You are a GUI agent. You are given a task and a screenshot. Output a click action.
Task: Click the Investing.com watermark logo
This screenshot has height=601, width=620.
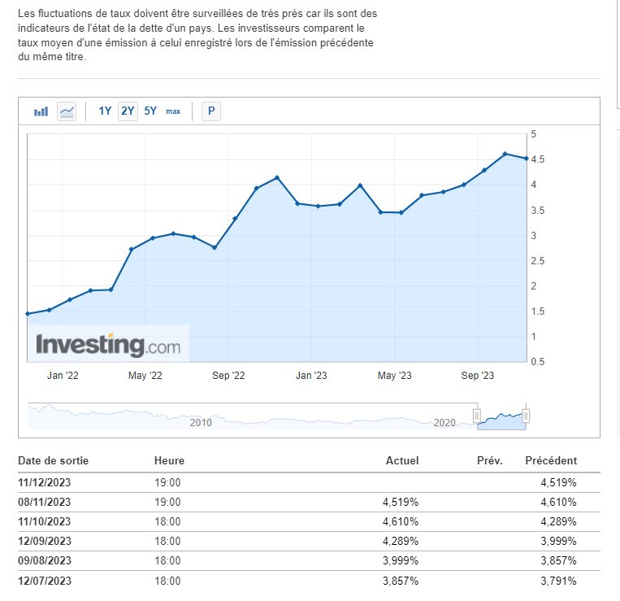click(x=108, y=345)
